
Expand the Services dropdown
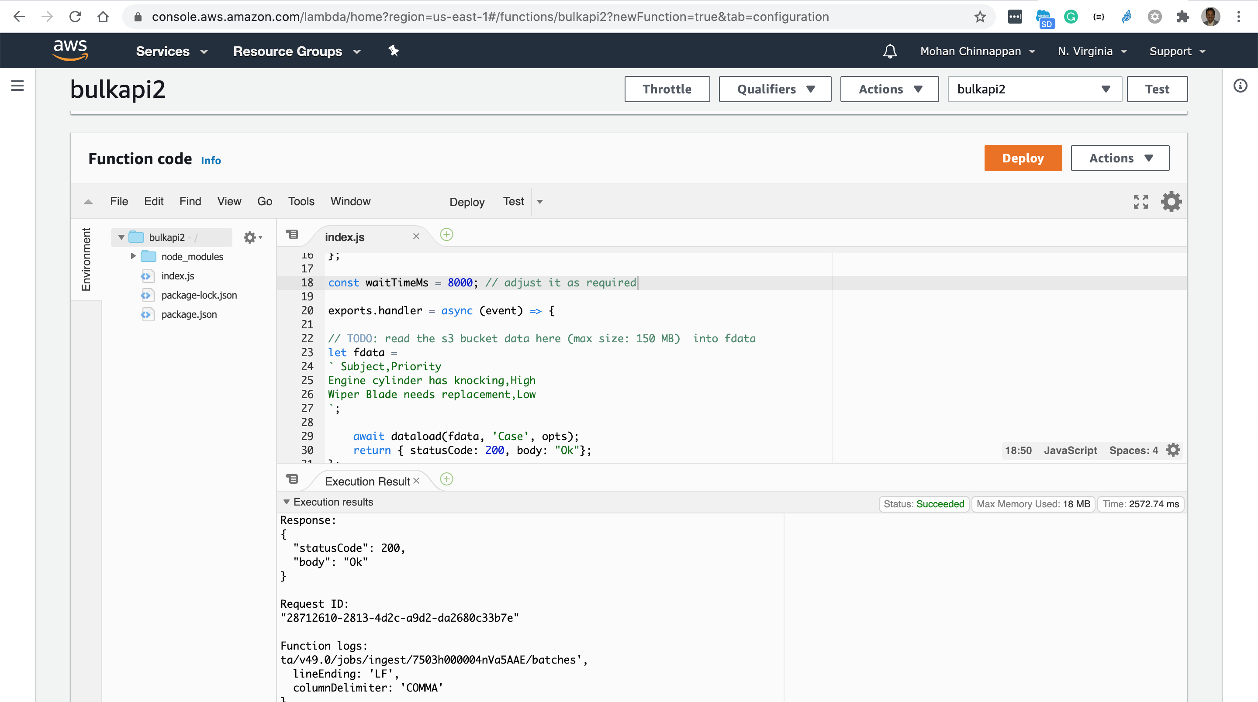point(172,51)
